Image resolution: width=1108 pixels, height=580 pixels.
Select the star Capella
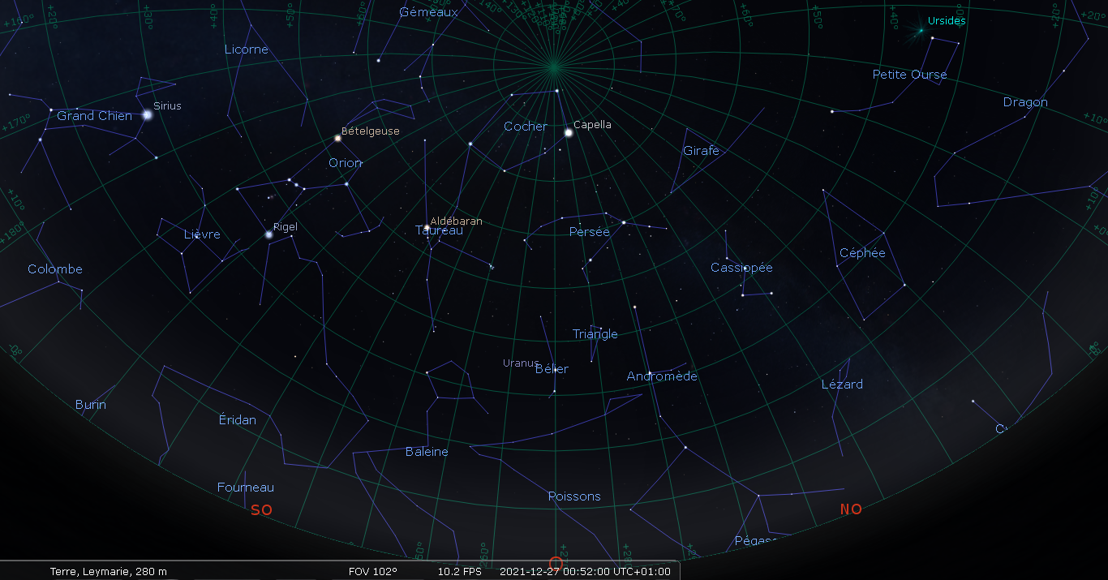pos(569,132)
